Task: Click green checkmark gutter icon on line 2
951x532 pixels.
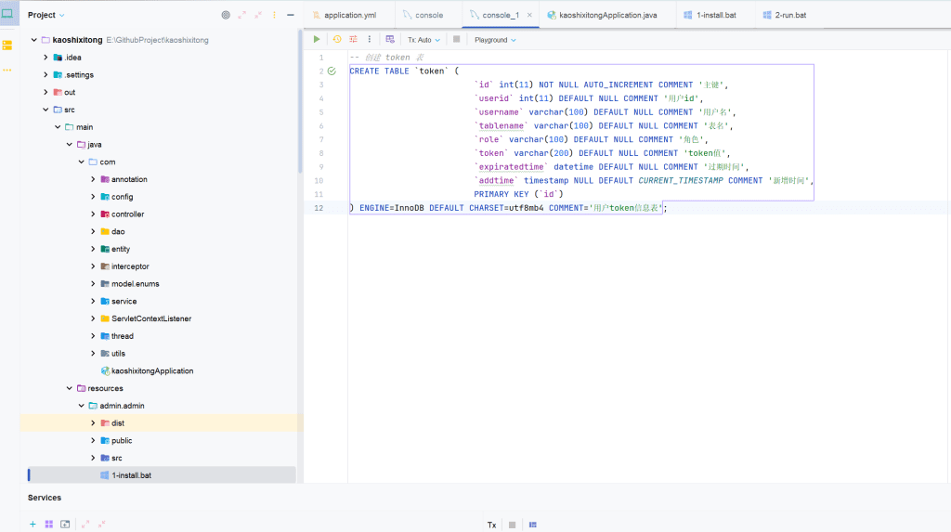Action: 332,71
